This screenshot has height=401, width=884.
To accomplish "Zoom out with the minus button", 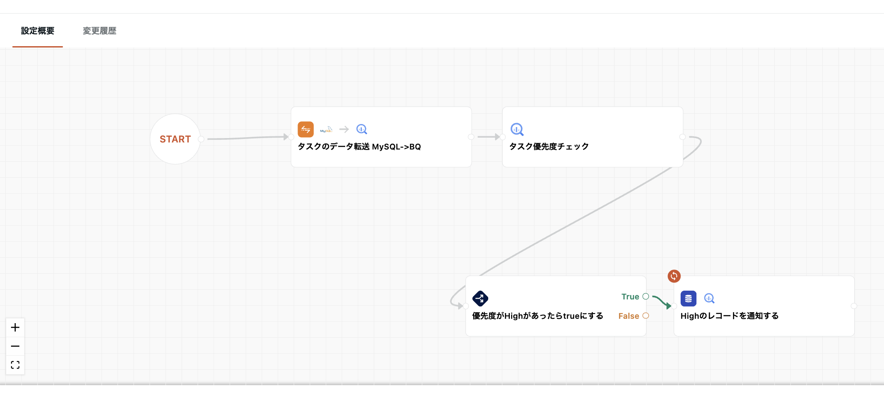I will pos(15,346).
